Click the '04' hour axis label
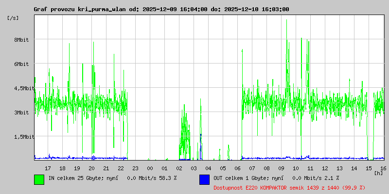The image size is (389, 194). 209,168
